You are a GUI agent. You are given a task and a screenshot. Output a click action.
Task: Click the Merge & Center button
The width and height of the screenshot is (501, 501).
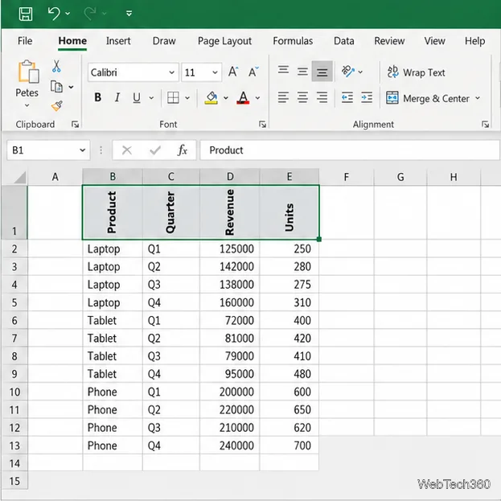click(428, 98)
